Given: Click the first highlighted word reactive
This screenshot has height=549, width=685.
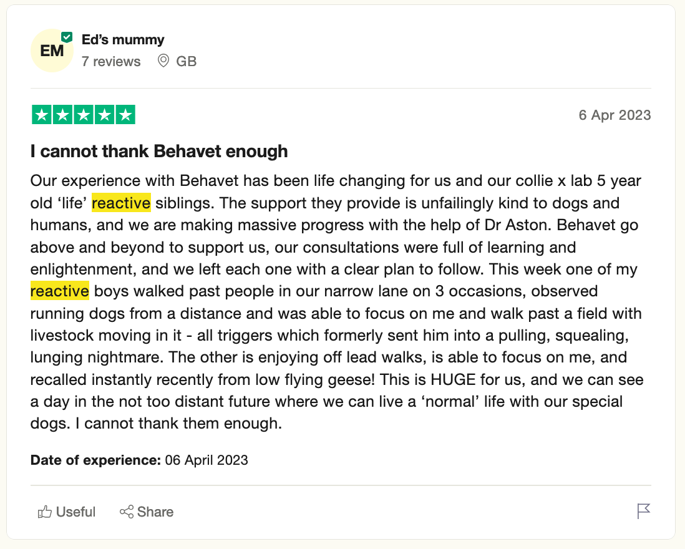Looking at the screenshot, I should (121, 203).
